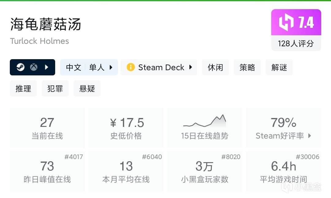Image resolution: width=331 pixels, height=198 pixels.
Task: Open the 当前在线 stat card
Action: tap(47, 128)
